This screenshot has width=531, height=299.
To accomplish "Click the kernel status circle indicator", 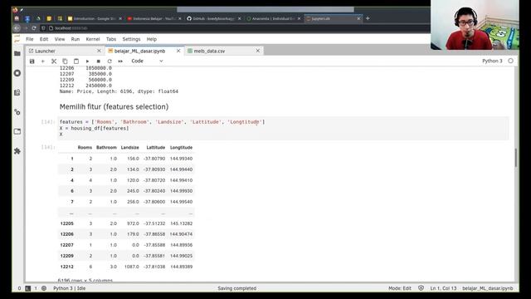I will 511,61.
